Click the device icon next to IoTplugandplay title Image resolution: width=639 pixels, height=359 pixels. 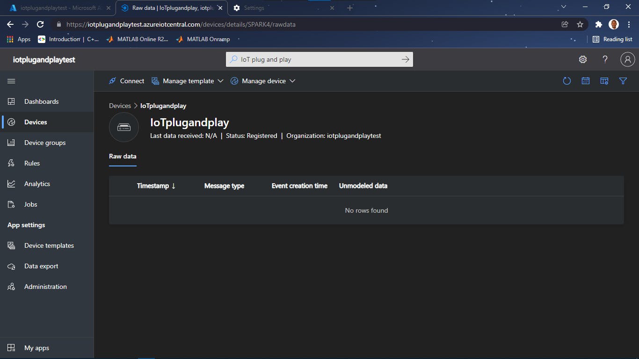pyautogui.click(x=124, y=127)
